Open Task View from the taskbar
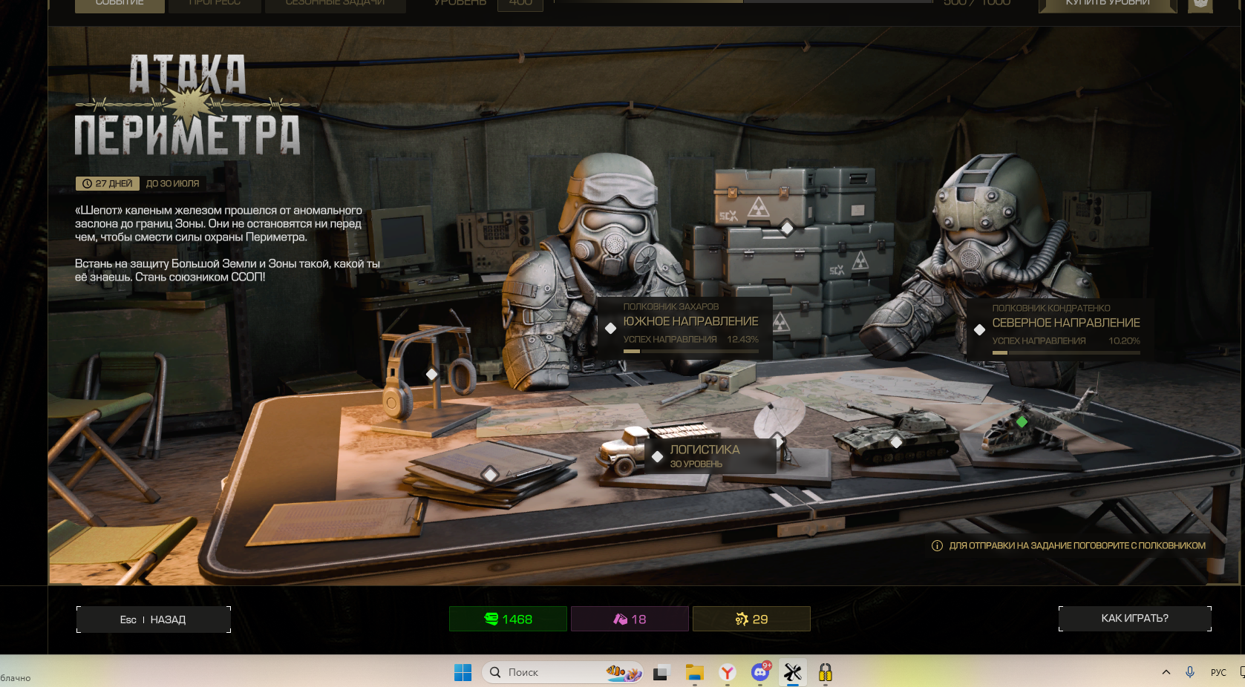Image resolution: width=1245 pixels, height=687 pixels. pos(660,673)
